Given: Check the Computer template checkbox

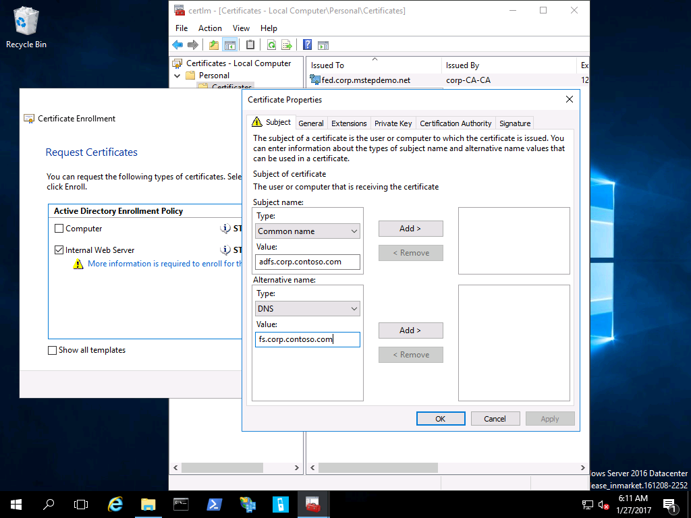Looking at the screenshot, I should 60,229.
